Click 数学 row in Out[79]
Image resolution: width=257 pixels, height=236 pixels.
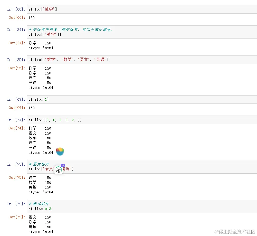pos(40,222)
